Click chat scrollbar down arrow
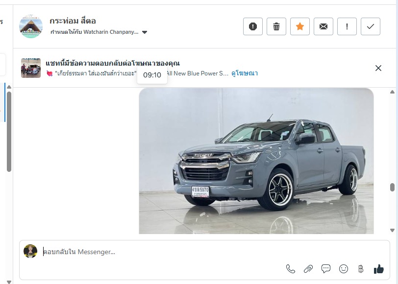Screen dimensions: 398x284 pos(393,230)
